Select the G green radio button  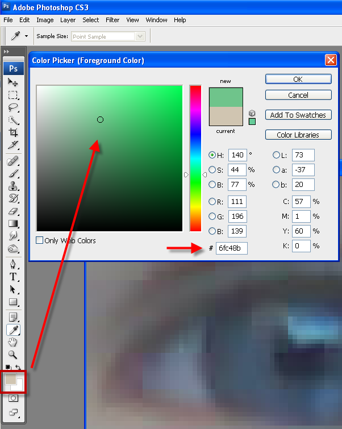coord(212,216)
